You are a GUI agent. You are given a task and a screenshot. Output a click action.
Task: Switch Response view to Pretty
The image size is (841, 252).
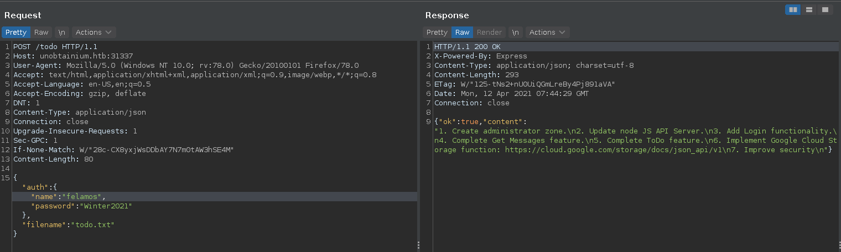pyautogui.click(x=437, y=32)
